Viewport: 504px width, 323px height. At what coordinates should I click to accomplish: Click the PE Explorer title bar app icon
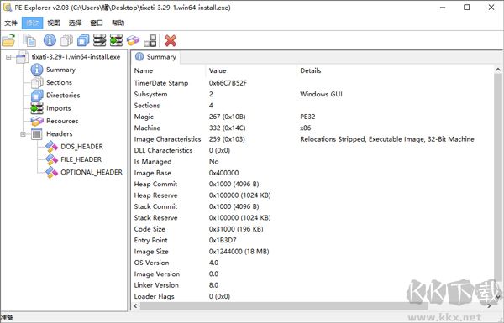pyautogui.click(x=7, y=8)
